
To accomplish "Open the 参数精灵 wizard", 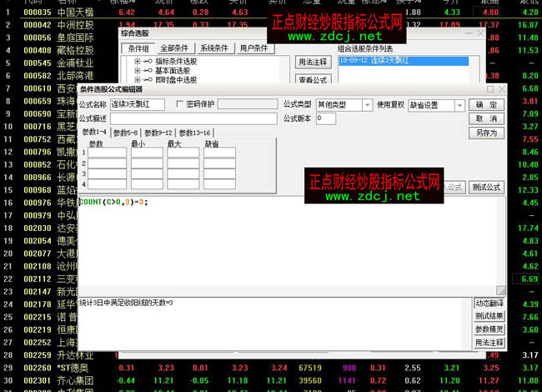I will [x=489, y=329].
